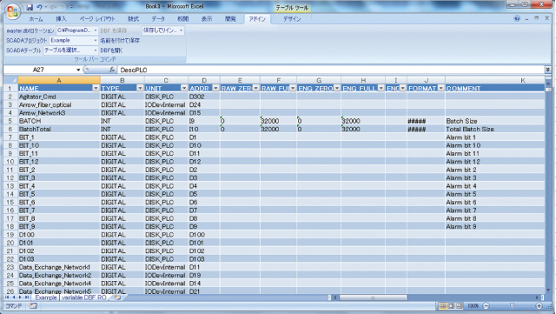
Task: Click the Save icon in quick access toolbar
Action: tap(30, 7)
